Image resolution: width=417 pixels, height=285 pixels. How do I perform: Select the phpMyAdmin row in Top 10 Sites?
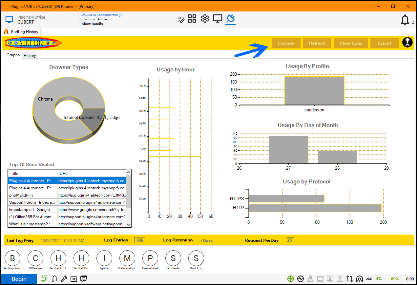point(67,195)
